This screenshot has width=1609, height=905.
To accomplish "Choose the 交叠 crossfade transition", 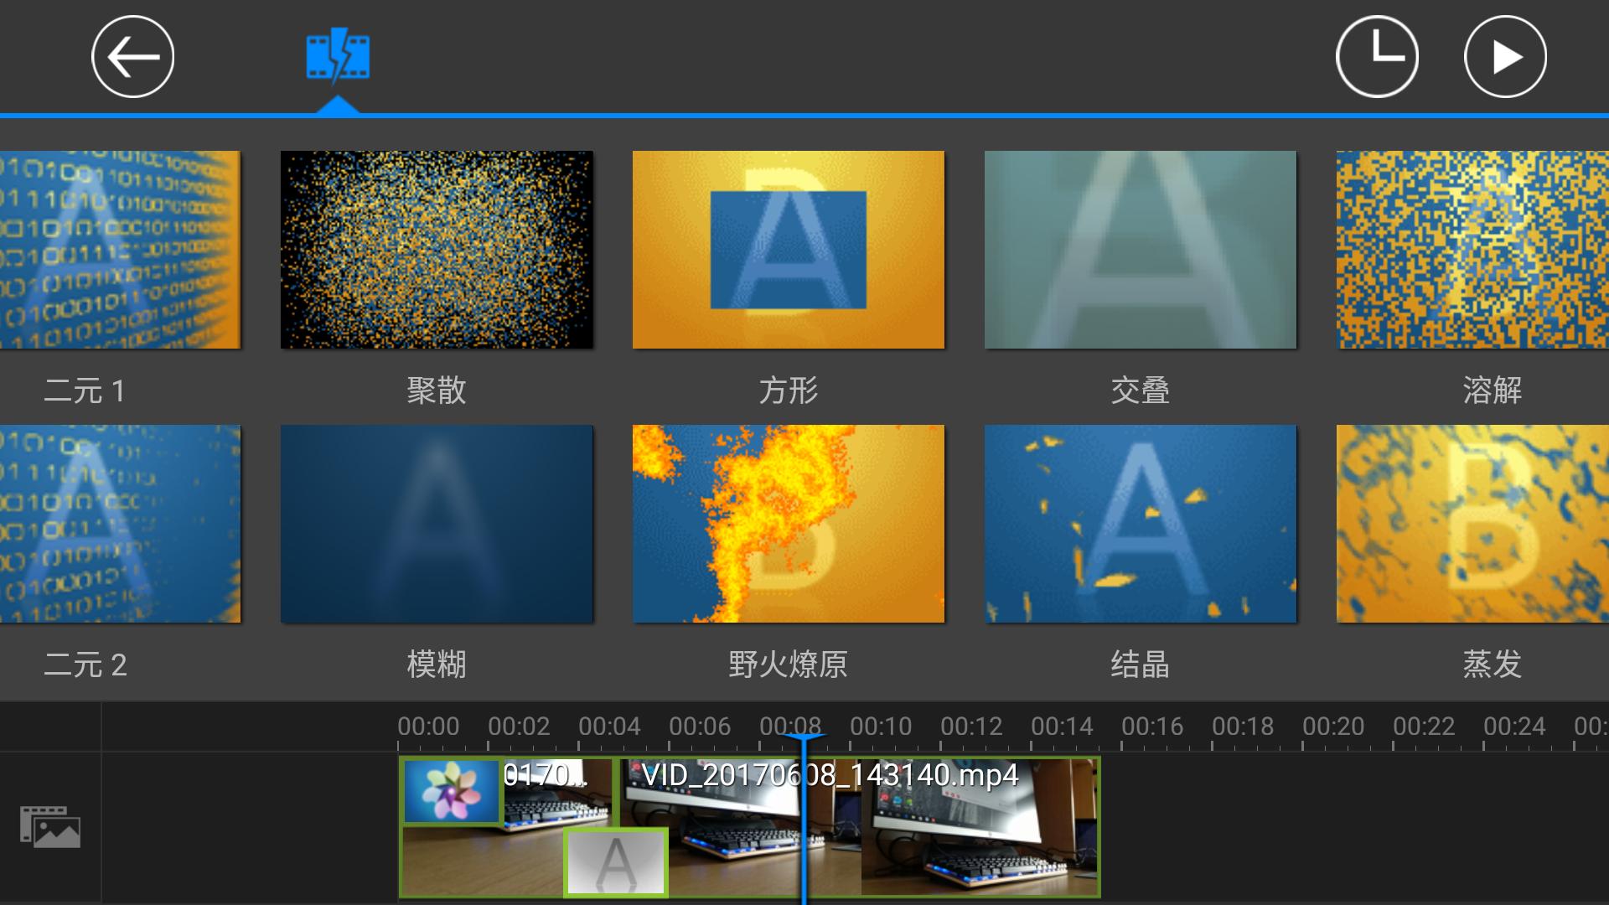I will [x=1140, y=250].
